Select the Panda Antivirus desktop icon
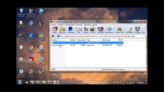164x92 pixels. [x=41, y=49]
